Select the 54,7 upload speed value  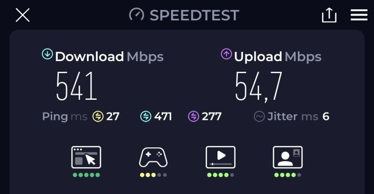pos(259,87)
